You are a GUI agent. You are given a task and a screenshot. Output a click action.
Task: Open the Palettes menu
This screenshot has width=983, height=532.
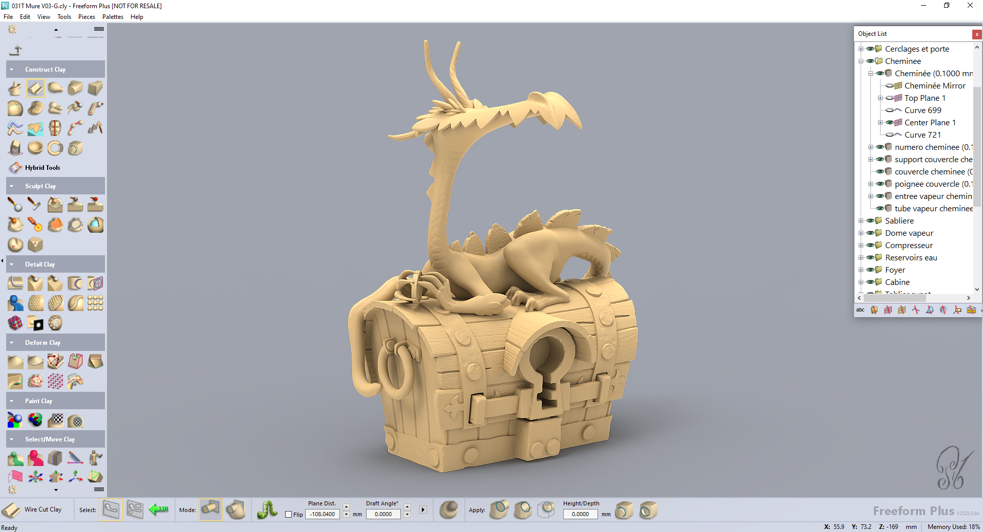tap(113, 17)
